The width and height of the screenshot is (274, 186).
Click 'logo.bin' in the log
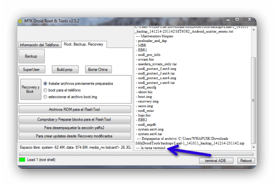pyautogui.click(x=143, y=115)
